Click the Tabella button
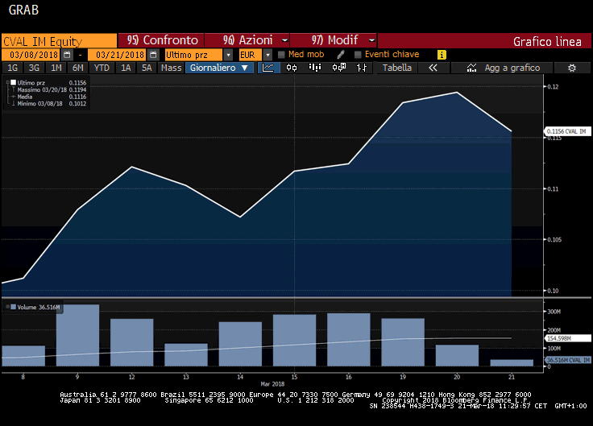Screen dimensions: 593x426 (x=396, y=68)
